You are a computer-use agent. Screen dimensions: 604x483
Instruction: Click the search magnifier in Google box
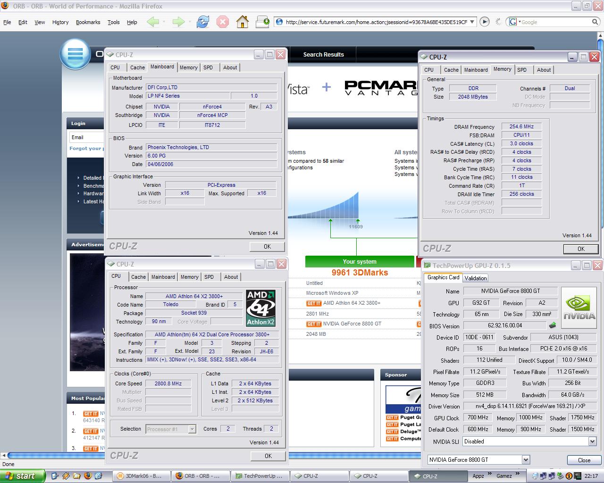[595, 22]
